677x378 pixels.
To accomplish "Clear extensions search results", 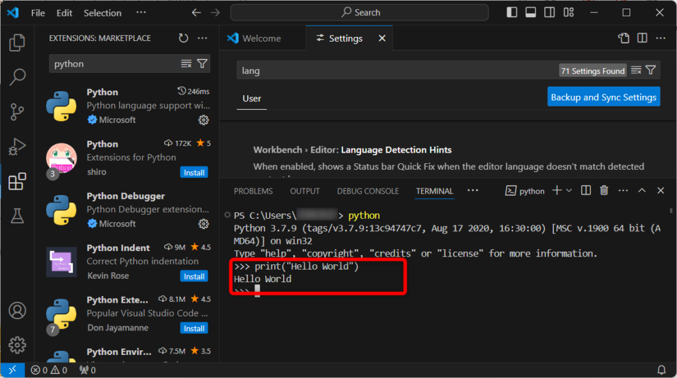I will [186, 64].
